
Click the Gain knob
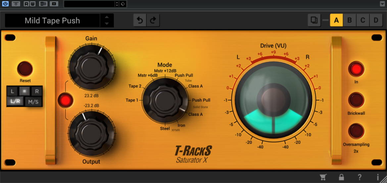click(91, 67)
